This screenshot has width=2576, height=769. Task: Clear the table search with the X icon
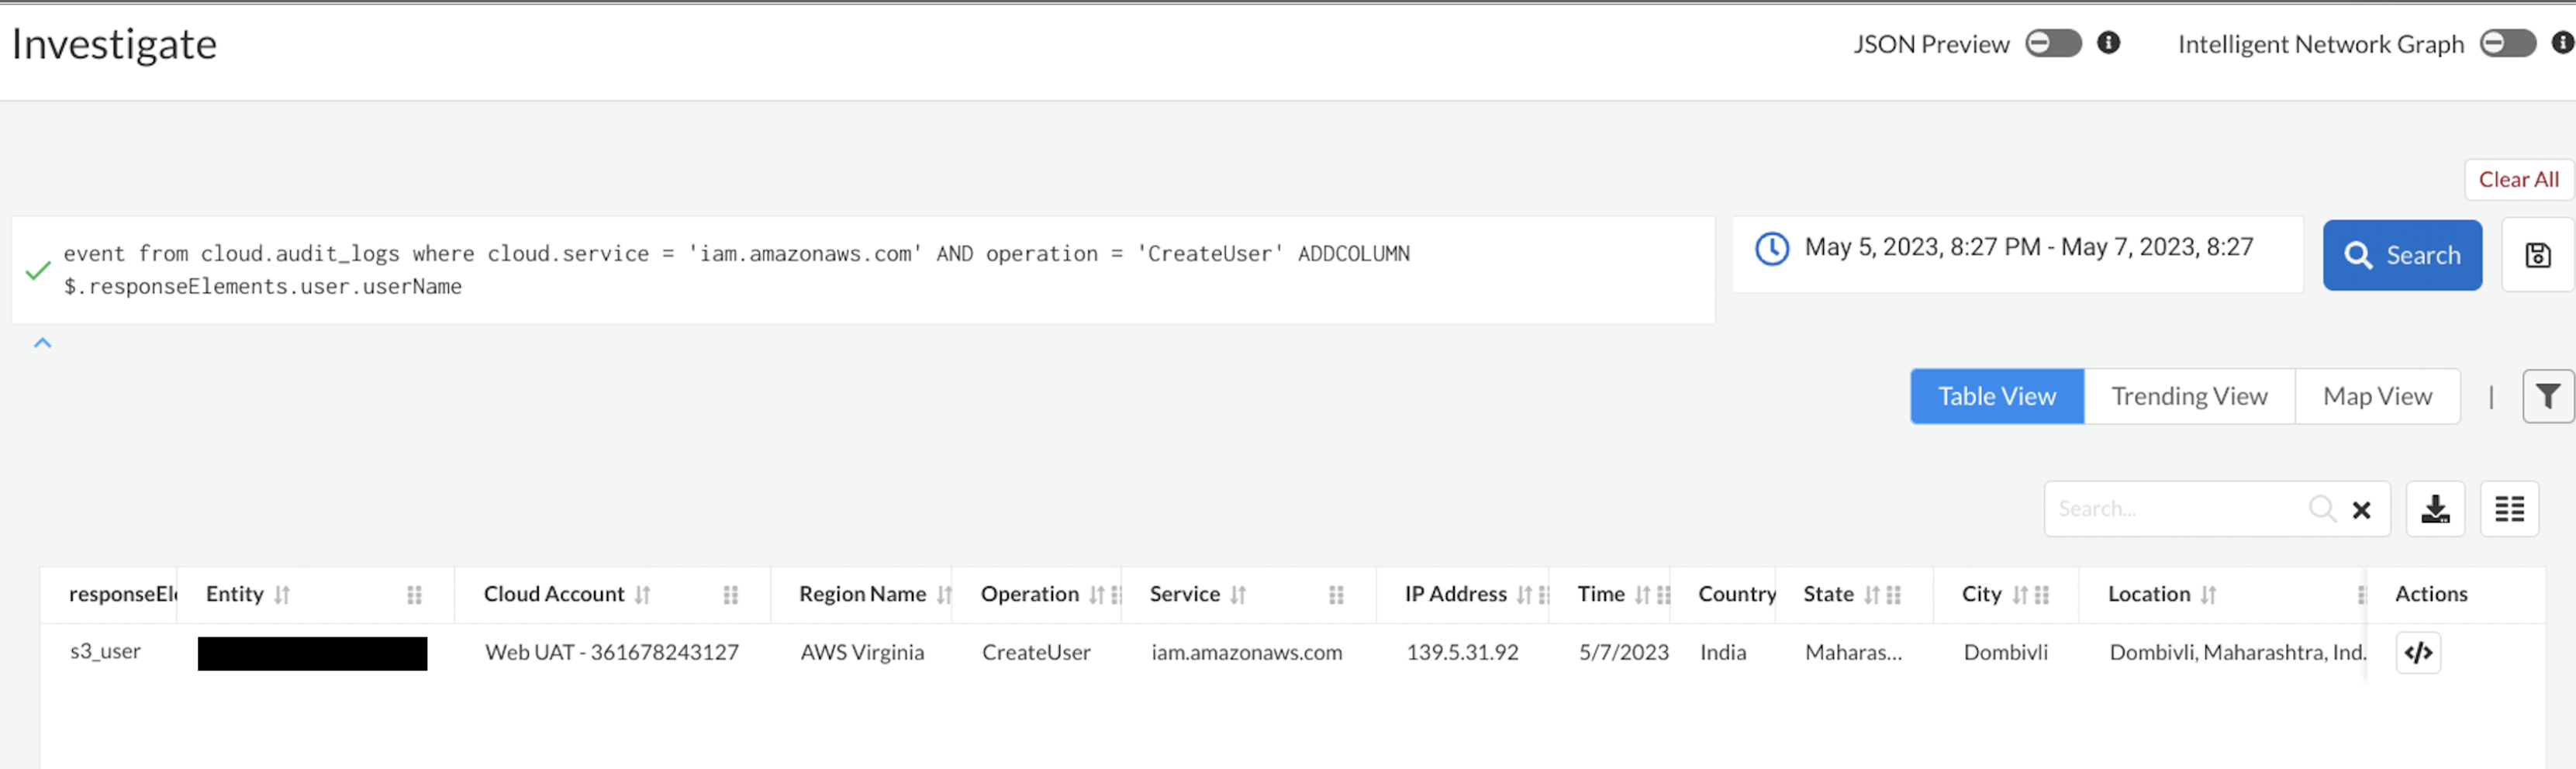[x=2362, y=510]
